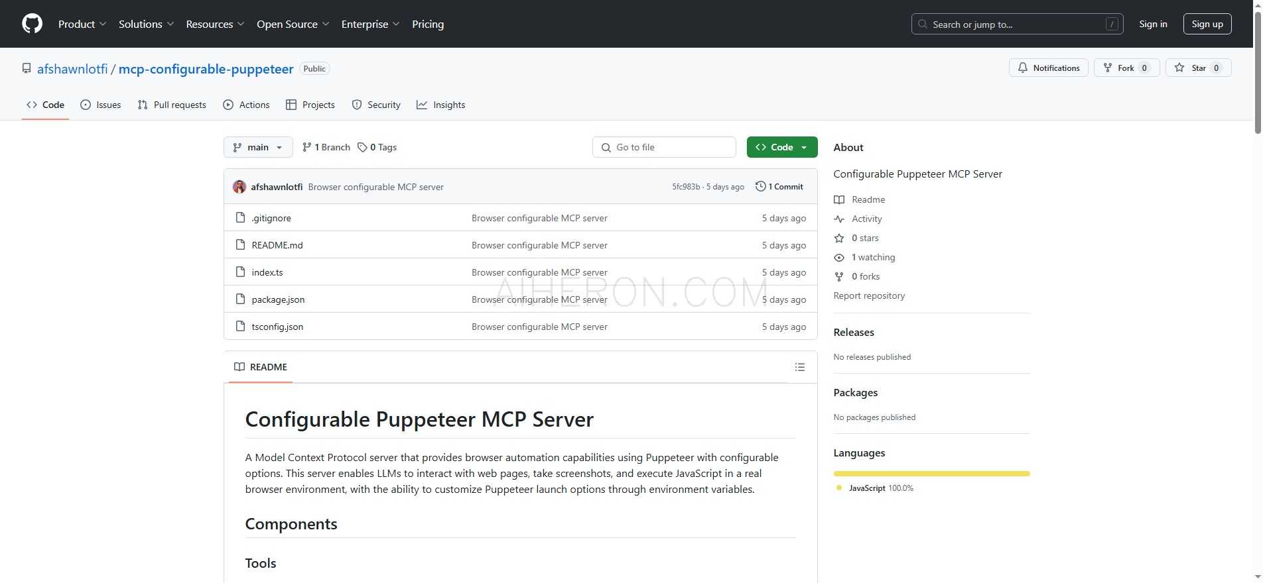This screenshot has width=1263, height=583.
Task: Switch to the Issues tab
Action: (101, 105)
